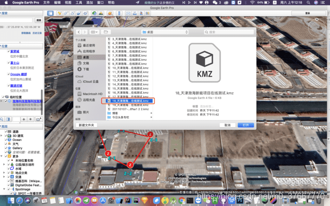Uncheck the 水域 layer checkbox
This screenshot has height=206, width=330.
tap(9, 168)
